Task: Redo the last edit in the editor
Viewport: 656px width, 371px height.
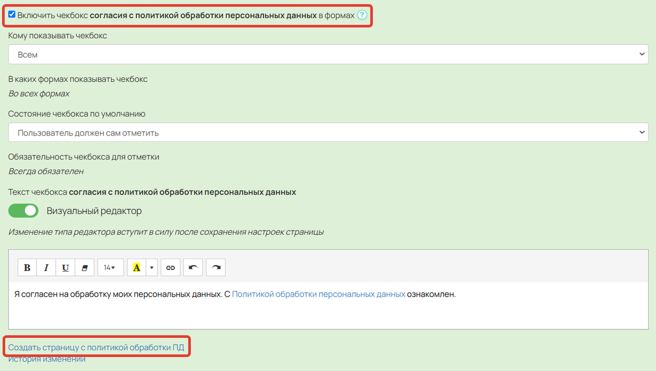Action: click(216, 267)
